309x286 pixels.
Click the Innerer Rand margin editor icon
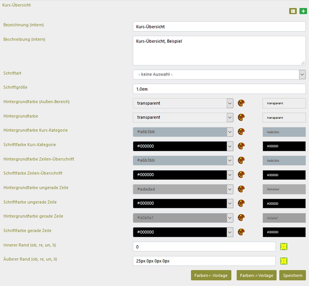284,246
